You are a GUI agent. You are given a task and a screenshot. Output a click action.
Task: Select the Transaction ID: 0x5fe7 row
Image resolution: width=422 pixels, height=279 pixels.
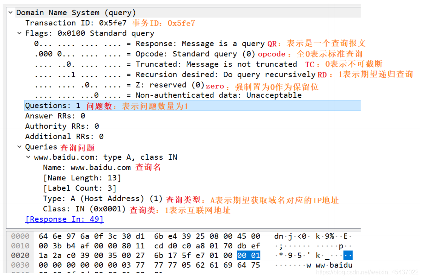(76, 23)
